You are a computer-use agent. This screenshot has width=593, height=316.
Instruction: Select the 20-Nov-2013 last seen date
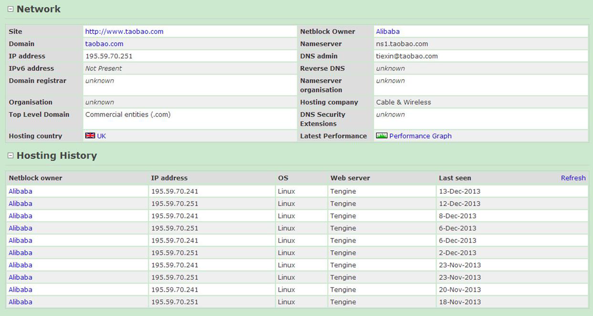(x=460, y=289)
